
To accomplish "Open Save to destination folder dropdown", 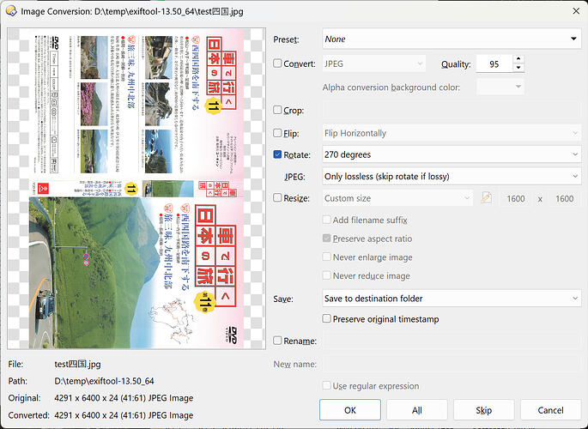I will [452, 299].
